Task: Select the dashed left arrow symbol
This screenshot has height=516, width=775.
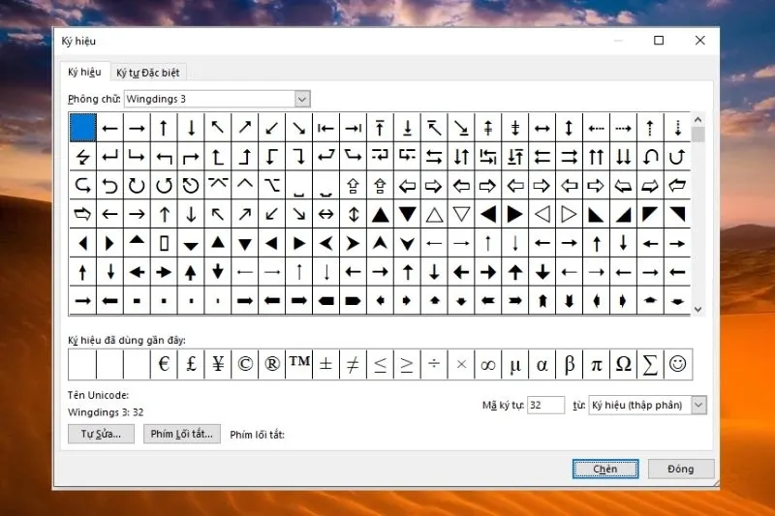Action: point(596,128)
